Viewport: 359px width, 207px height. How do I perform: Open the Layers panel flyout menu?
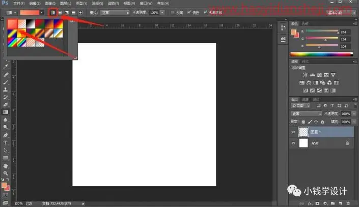(355, 99)
